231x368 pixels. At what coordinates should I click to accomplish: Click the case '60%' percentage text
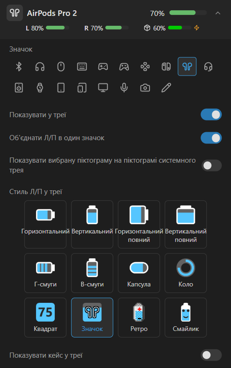[x=159, y=28]
